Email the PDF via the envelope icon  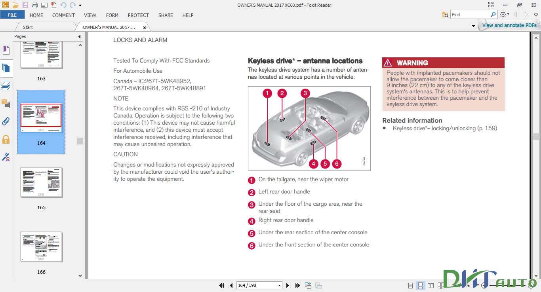44,5
